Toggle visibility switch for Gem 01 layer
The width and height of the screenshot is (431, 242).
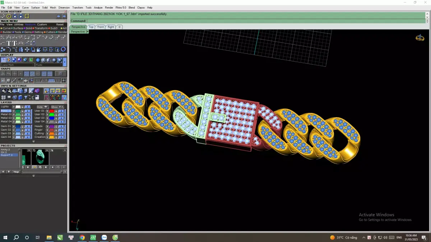pyautogui.click(x=27, y=127)
